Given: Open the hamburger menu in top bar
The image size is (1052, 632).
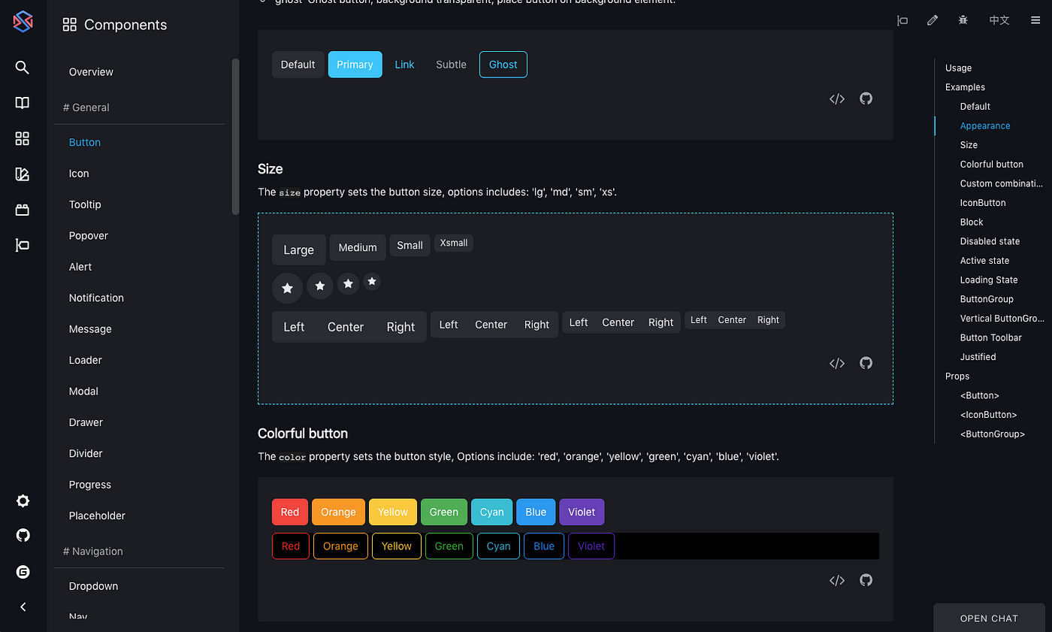Looking at the screenshot, I should (x=1035, y=20).
